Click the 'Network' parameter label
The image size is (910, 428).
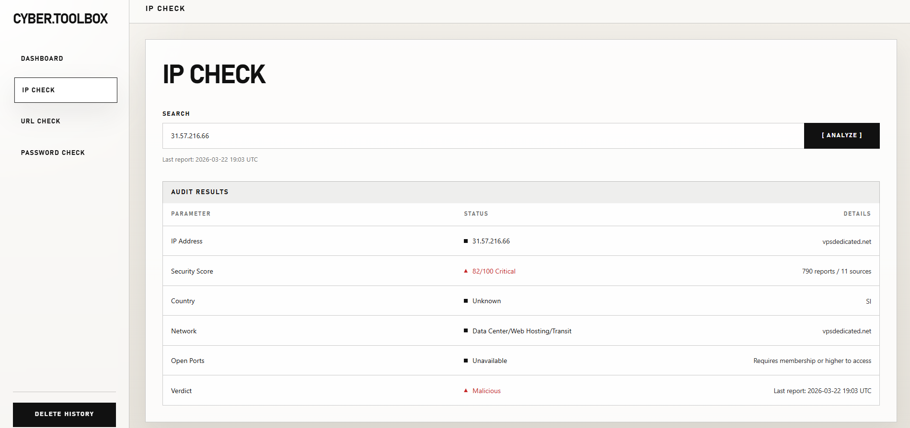[x=184, y=331]
